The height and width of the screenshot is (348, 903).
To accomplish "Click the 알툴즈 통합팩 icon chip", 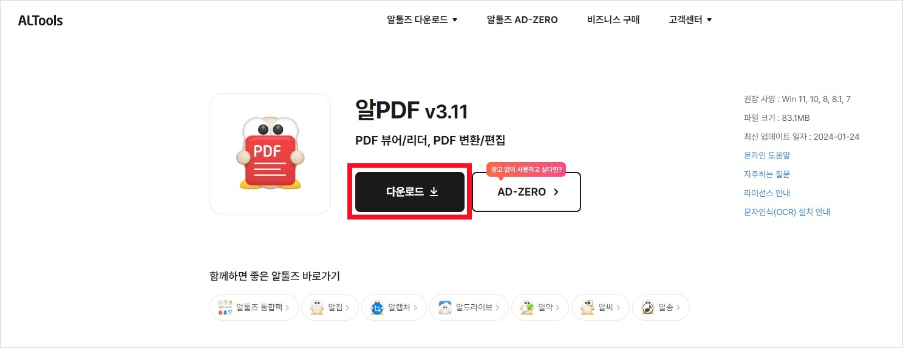I will click(225, 307).
